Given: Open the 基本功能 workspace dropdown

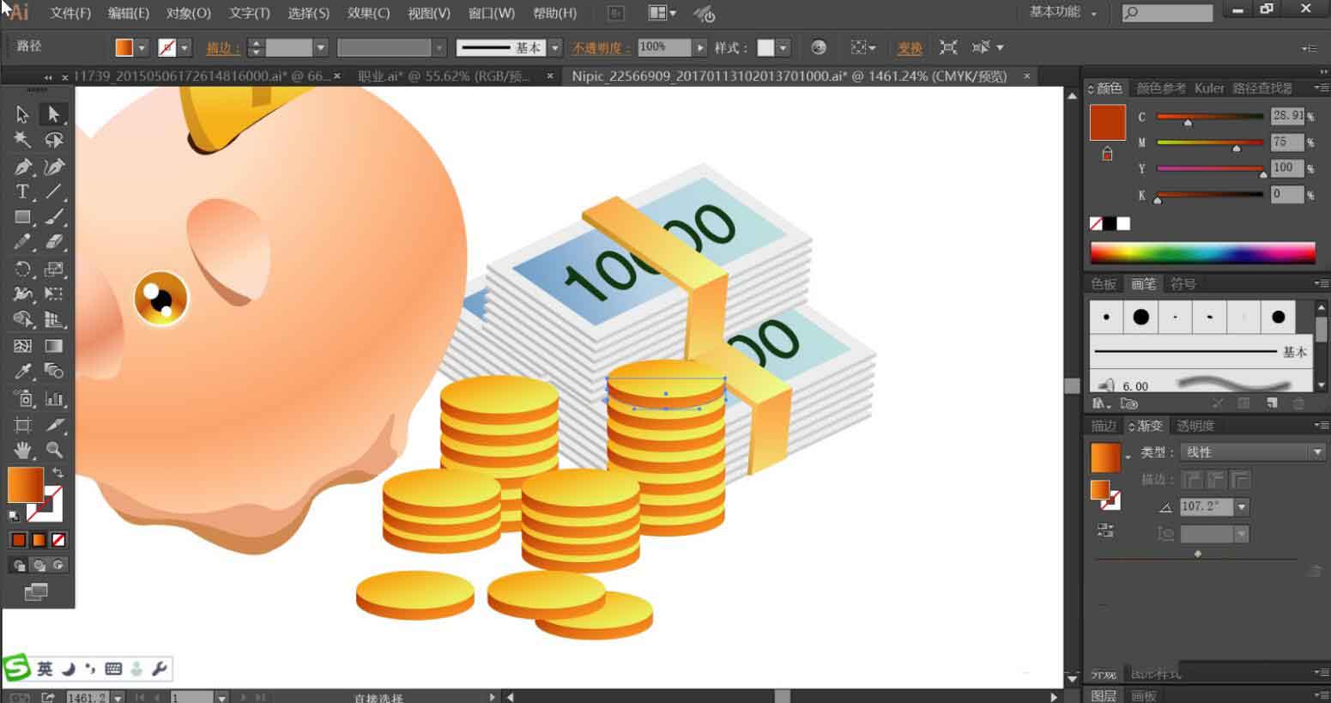Looking at the screenshot, I should [x=1063, y=12].
